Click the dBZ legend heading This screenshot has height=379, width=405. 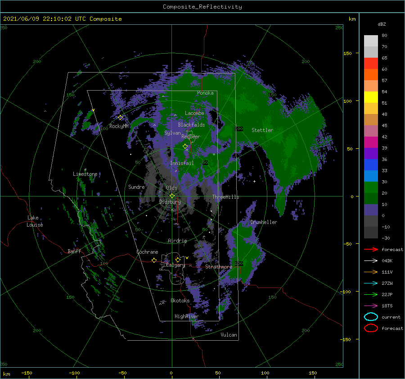382,24
